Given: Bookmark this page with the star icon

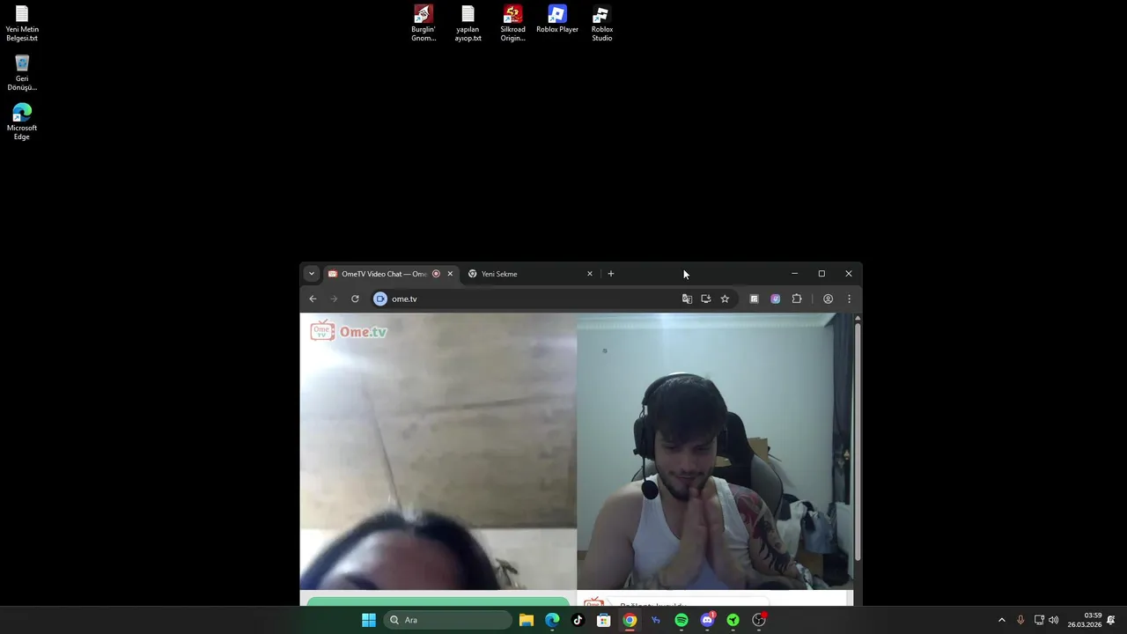Looking at the screenshot, I should click(725, 299).
